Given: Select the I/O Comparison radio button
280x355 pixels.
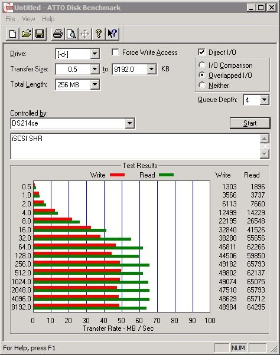Looking at the screenshot, I should coord(202,65).
